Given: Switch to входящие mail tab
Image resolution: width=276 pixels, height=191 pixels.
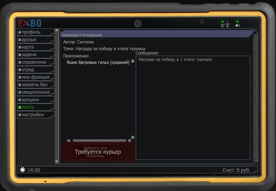Looking at the screenshot, I should click(70, 35).
